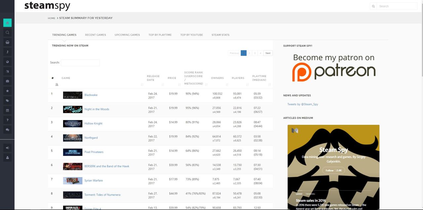The width and height of the screenshot is (423, 210).
Task: Switch to the Steam Stats tab
Action: tap(220, 35)
